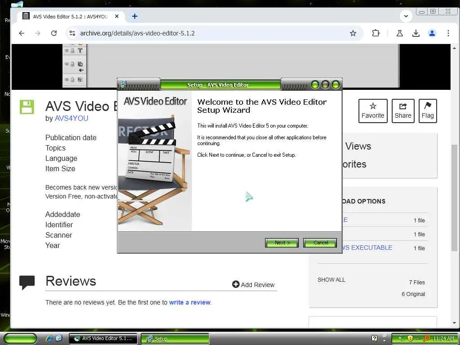This screenshot has width=460, height=345.
Task: Click the 11:24 AM clock
Action: click(443, 338)
